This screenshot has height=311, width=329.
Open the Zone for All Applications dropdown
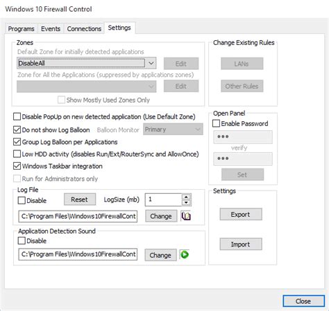[86, 87]
